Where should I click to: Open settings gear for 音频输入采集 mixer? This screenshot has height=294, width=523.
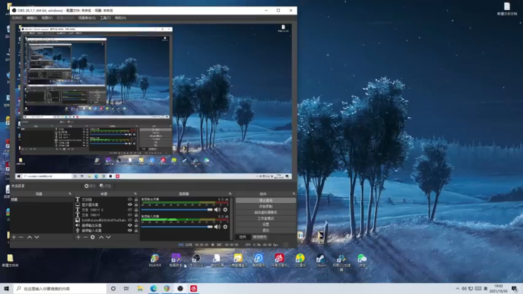point(226,227)
